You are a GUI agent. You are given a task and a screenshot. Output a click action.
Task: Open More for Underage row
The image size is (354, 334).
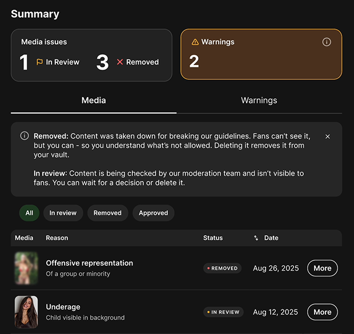(323, 312)
